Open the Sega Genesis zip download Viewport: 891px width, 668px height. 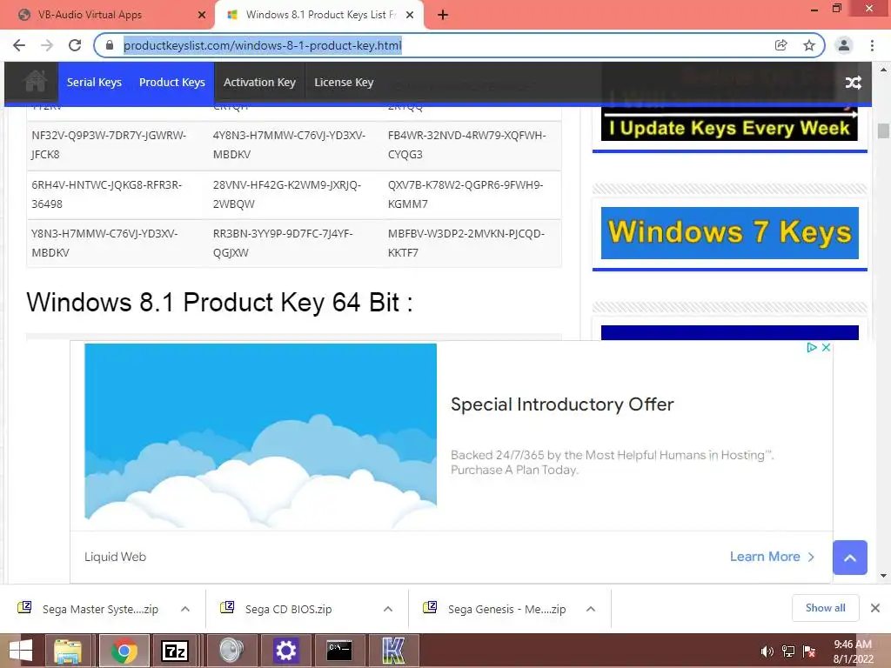coord(506,609)
